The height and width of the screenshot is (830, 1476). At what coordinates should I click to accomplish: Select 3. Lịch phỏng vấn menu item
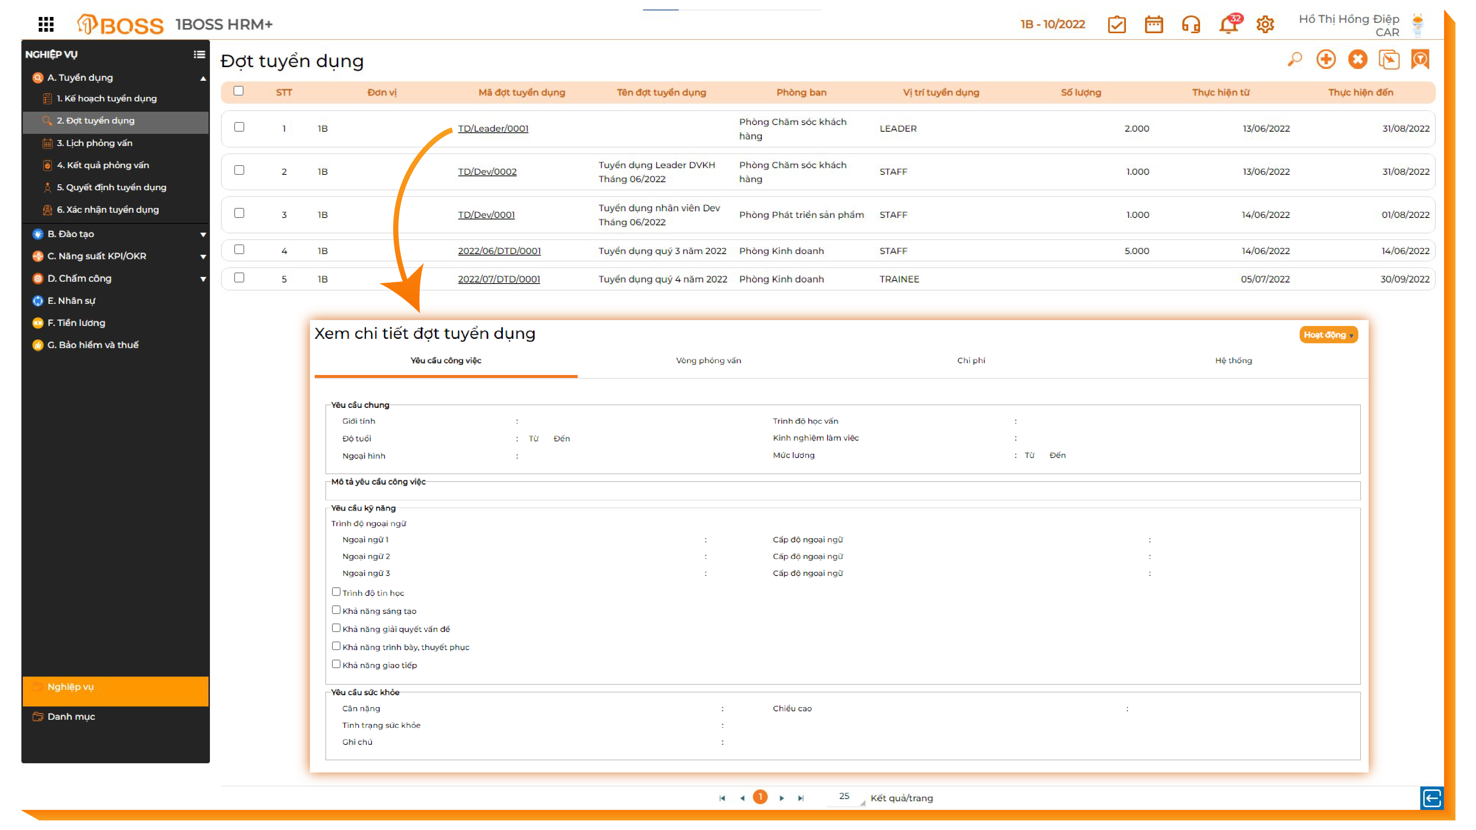click(94, 143)
